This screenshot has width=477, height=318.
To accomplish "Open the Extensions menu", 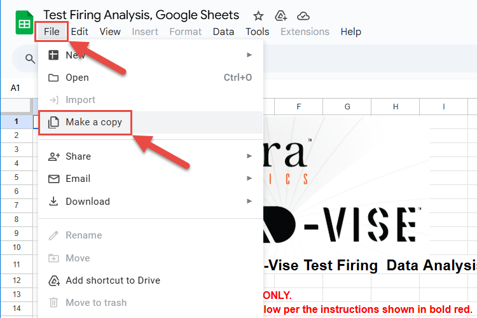I will coord(305,32).
